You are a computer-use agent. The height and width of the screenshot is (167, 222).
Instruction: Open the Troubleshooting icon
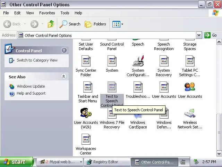tap(138, 87)
